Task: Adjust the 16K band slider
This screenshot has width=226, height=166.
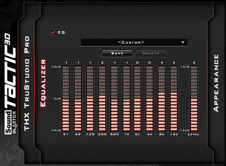Action: (174, 98)
